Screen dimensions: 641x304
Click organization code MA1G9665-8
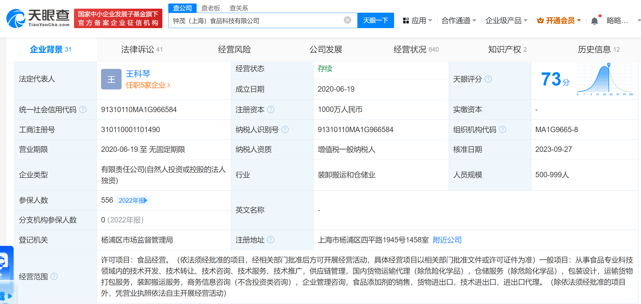[556, 129]
